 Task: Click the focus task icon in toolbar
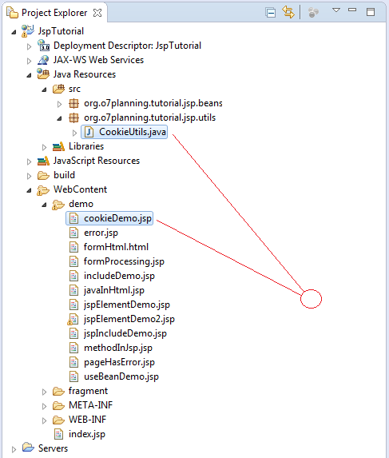tap(313, 12)
